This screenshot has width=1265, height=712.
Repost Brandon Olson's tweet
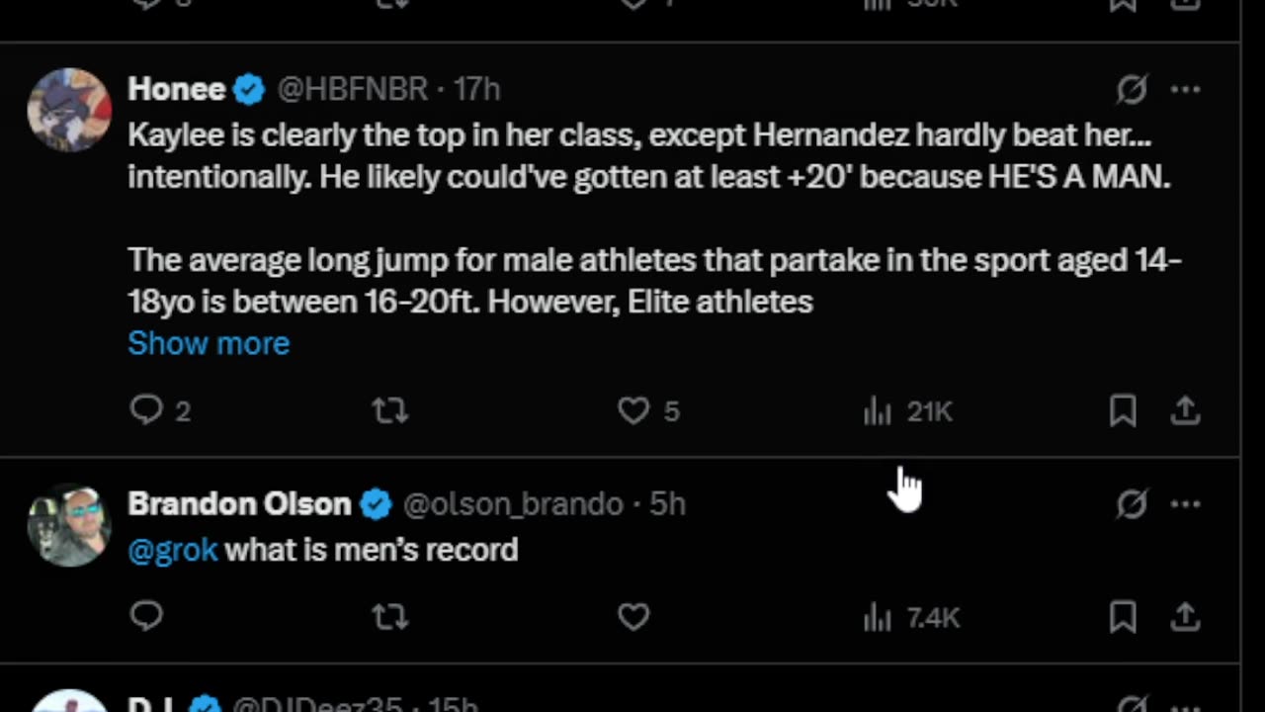click(389, 617)
